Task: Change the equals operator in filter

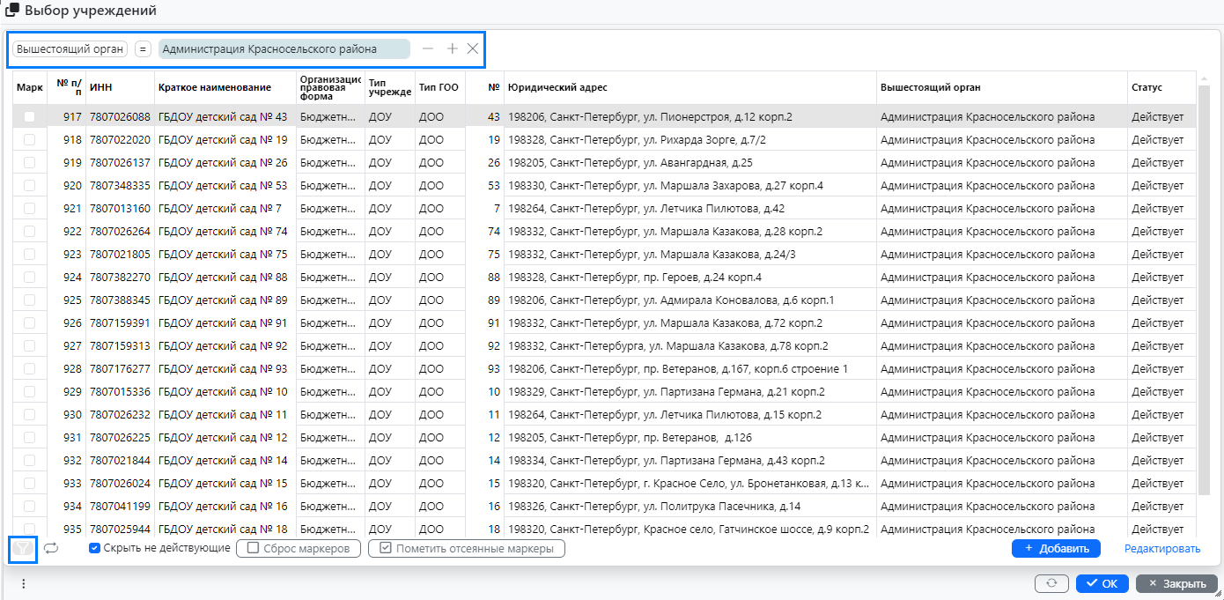Action: [x=144, y=49]
